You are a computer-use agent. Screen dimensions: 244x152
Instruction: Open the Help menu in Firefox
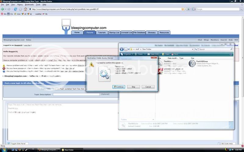click(x=44, y=5)
